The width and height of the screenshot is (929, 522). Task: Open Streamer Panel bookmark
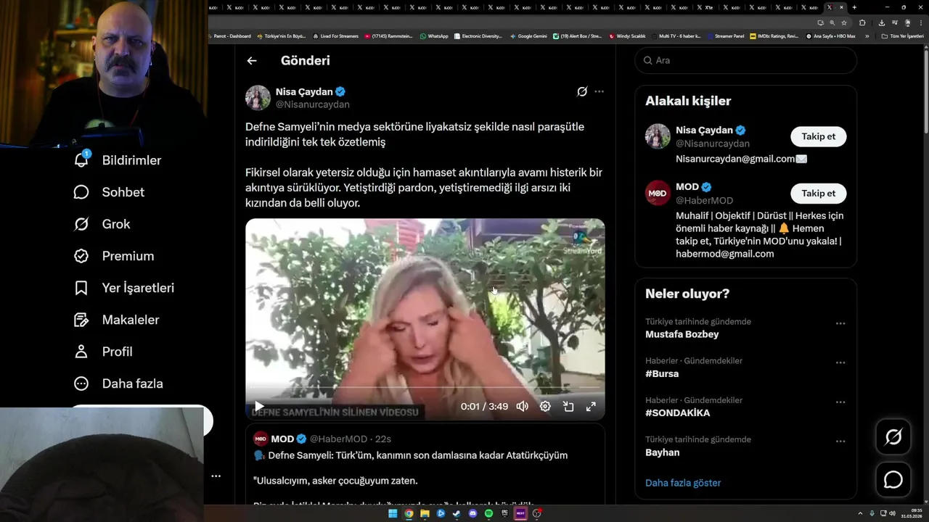(726, 36)
